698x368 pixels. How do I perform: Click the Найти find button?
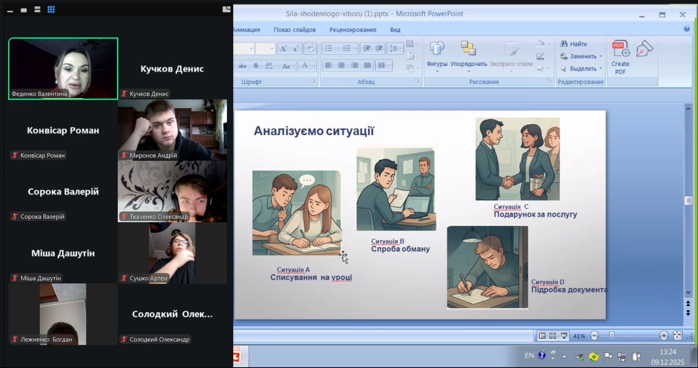point(574,44)
